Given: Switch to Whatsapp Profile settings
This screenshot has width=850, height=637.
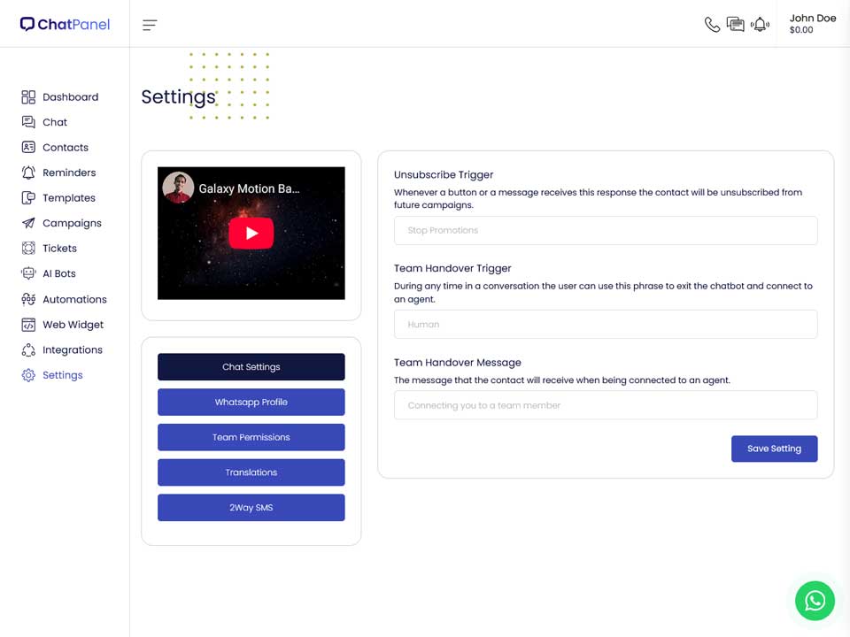Looking at the screenshot, I should tap(251, 402).
